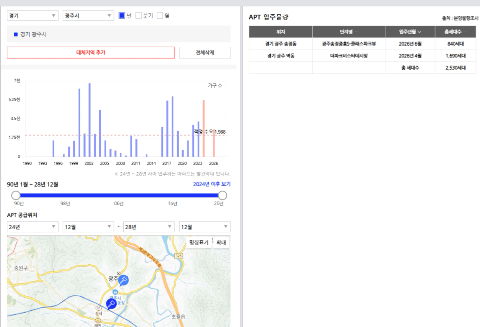Open the end month 12월 dropdown
This screenshot has height=327, width=480.
pos(205,227)
